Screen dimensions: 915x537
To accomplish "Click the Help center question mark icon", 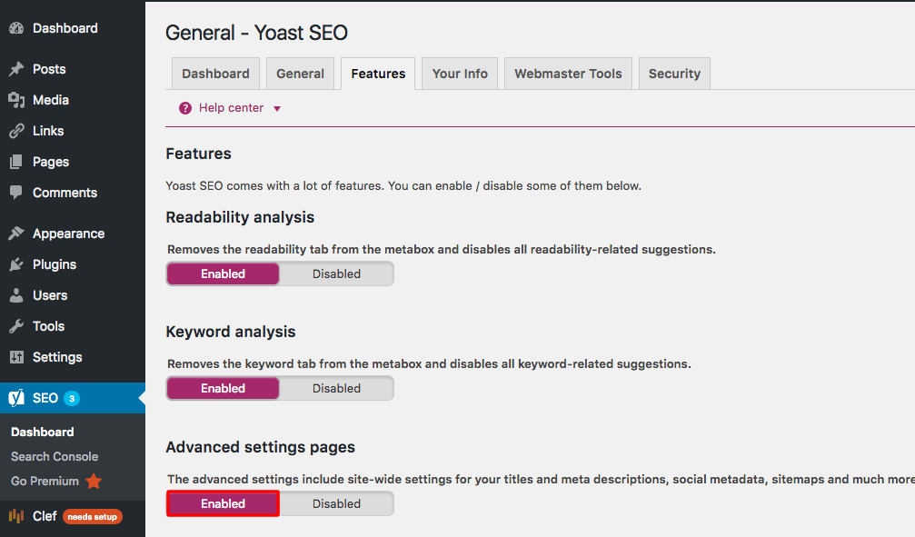I will [185, 108].
